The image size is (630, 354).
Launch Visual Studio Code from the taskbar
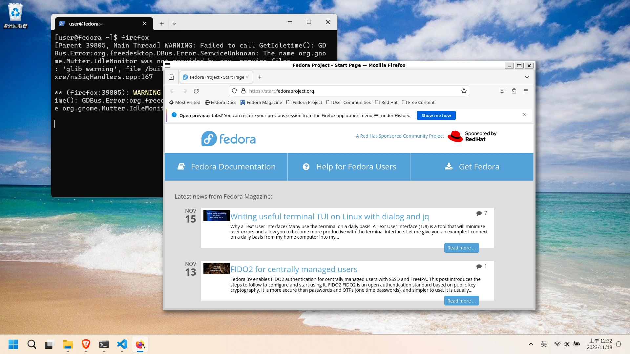pyautogui.click(x=122, y=344)
